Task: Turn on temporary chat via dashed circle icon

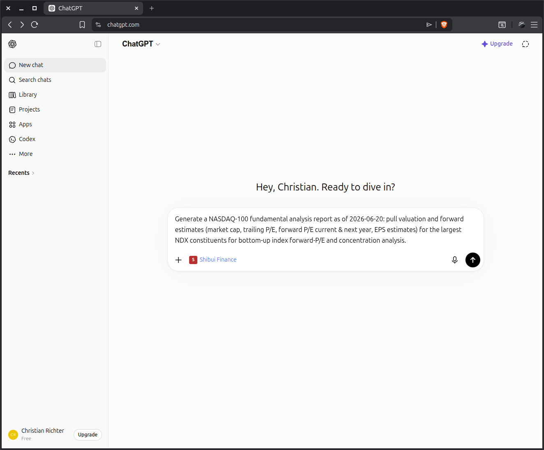Action: pyautogui.click(x=525, y=44)
